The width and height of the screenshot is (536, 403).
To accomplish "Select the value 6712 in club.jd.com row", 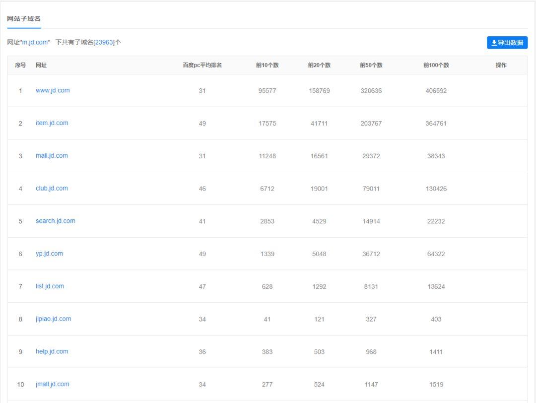I will click(x=268, y=189).
